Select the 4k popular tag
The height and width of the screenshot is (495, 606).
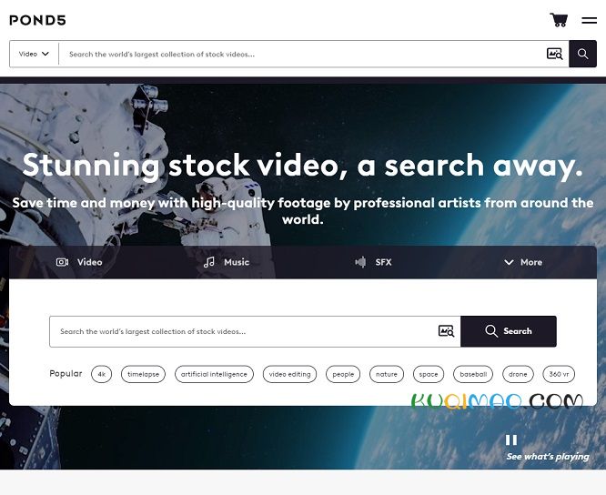[x=101, y=374]
